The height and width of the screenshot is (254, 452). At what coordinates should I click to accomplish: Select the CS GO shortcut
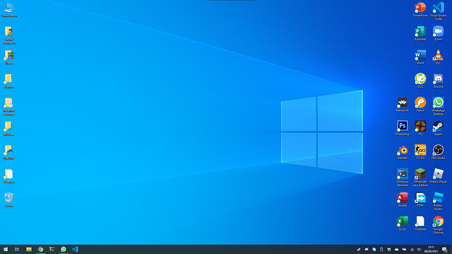pos(420,152)
